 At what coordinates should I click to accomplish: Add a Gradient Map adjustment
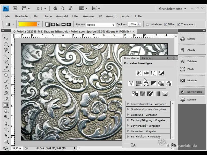pos(158,94)
